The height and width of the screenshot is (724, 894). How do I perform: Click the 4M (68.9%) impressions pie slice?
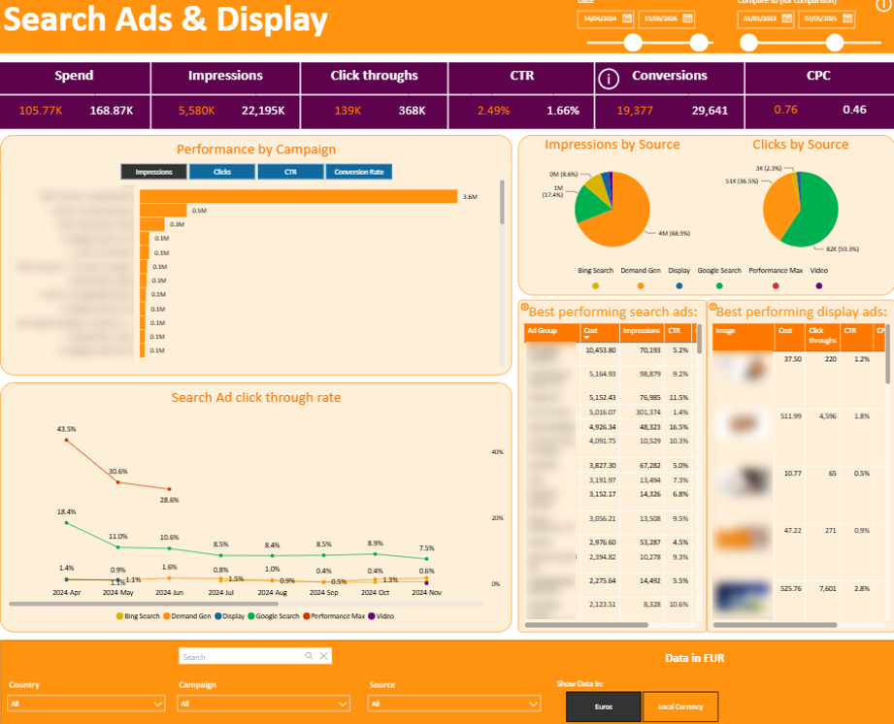(621, 222)
